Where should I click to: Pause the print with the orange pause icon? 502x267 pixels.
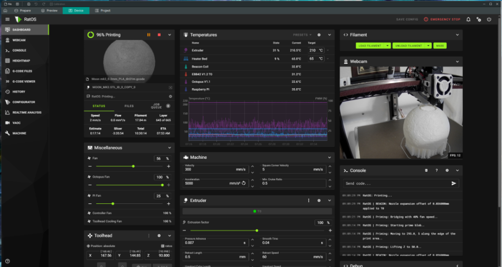pos(149,35)
